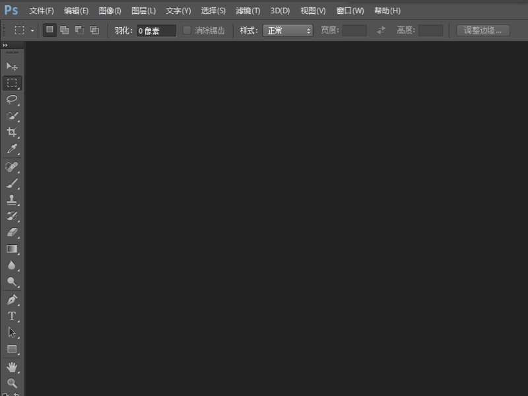Open the 滤镜 Filter menu
Image resolution: width=528 pixels, height=396 pixels.
point(245,11)
